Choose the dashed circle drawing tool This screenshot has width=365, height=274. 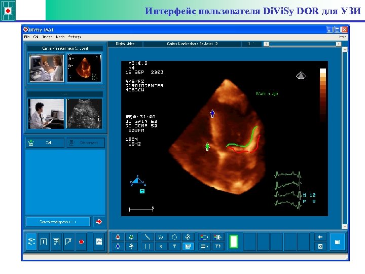click(x=174, y=237)
